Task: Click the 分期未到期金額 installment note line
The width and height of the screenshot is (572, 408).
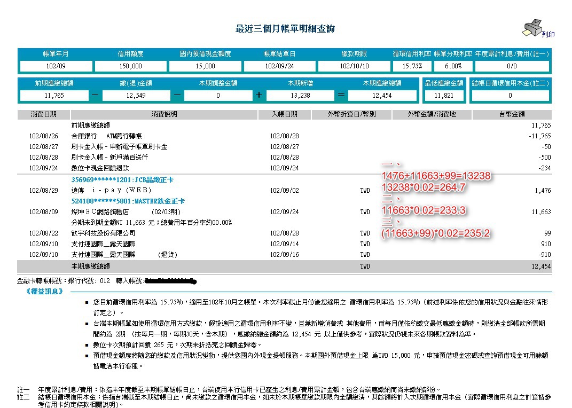Action: point(151,222)
